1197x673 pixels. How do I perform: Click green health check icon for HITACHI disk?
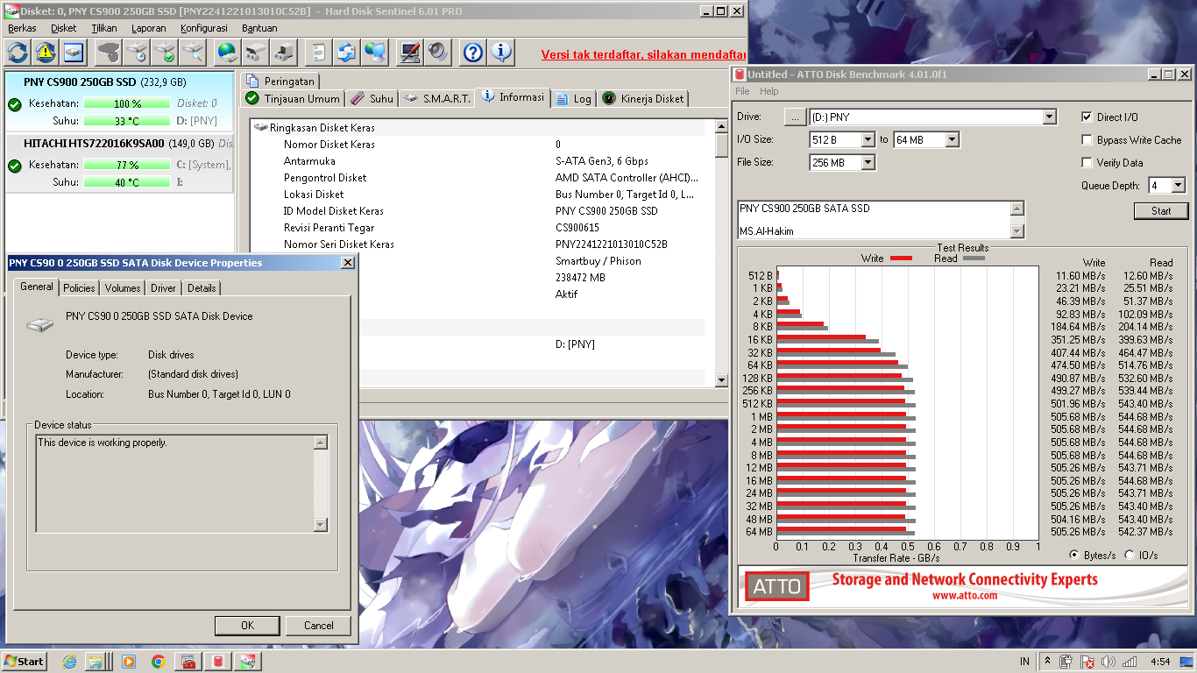click(14, 166)
